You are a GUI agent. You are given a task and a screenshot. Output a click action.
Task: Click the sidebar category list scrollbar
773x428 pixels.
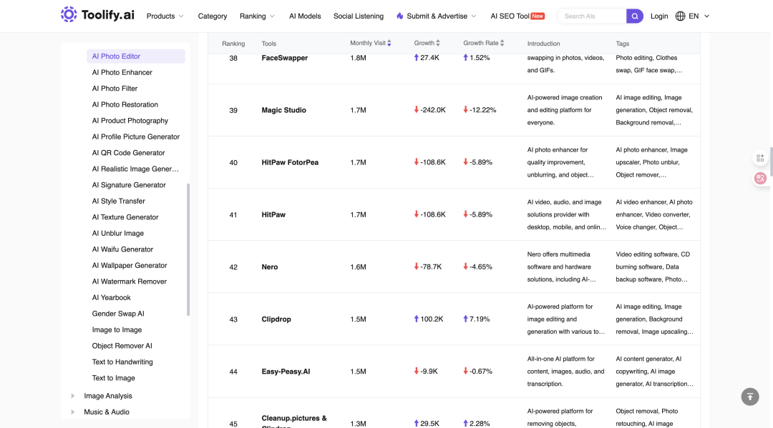click(188, 249)
